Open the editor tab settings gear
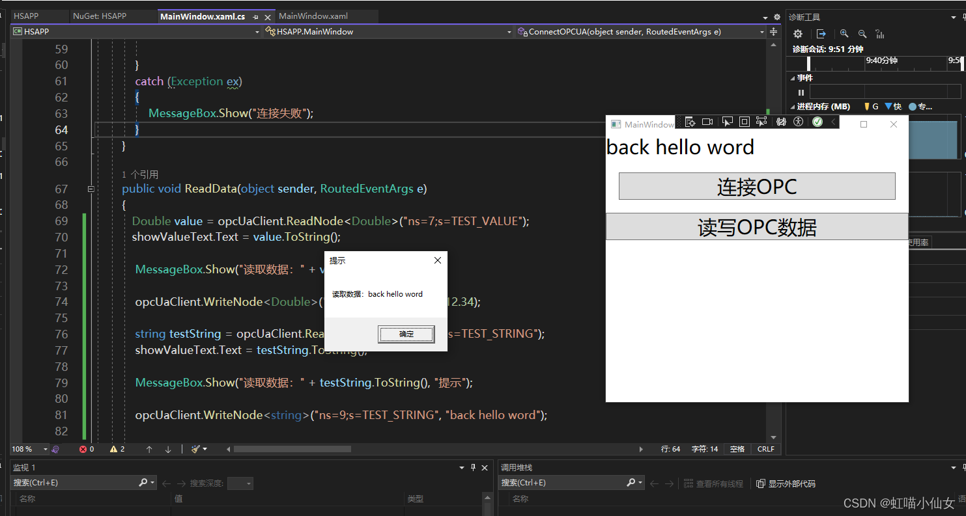 pos(776,17)
